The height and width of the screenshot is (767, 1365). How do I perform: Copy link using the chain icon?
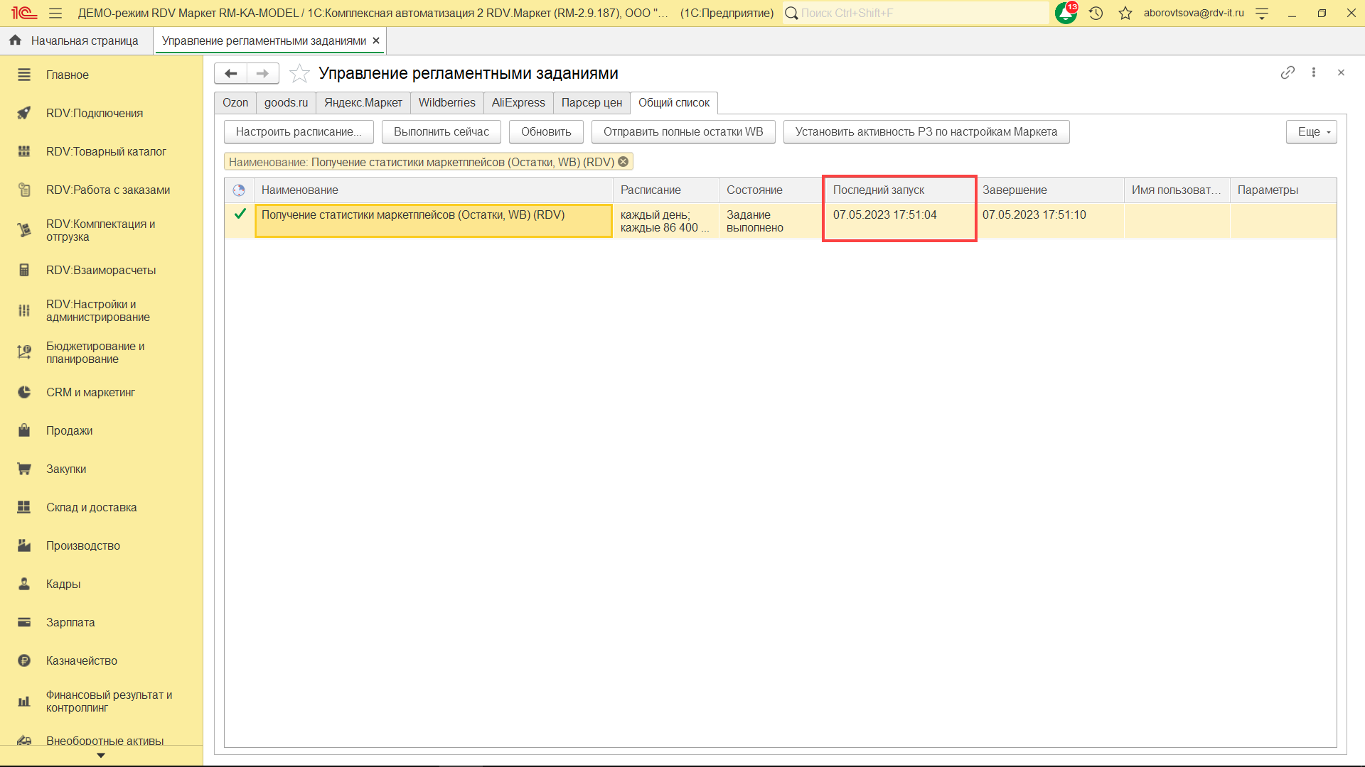click(x=1288, y=72)
